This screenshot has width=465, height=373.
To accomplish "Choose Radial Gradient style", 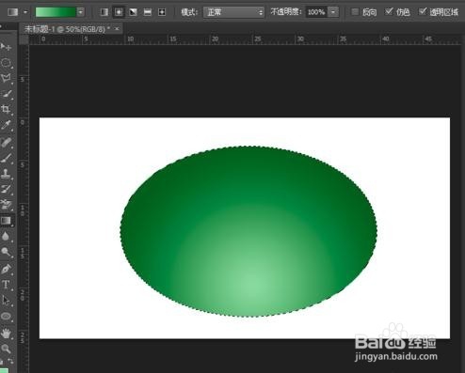I will [x=119, y=12].
